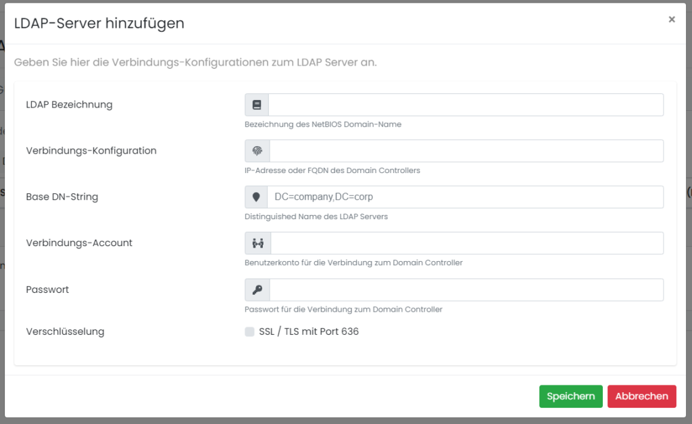Viewport: 692px width, 424px height.
Task: Focus the Verbindungs-Account input field
Action: click(x=467, y=243)
